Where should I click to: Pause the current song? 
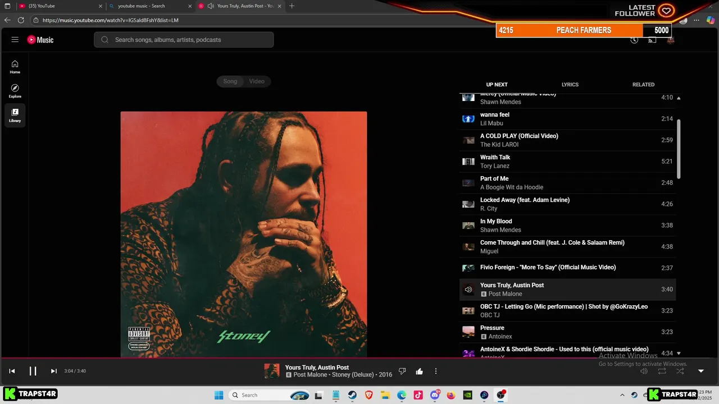tap(33, 371)
